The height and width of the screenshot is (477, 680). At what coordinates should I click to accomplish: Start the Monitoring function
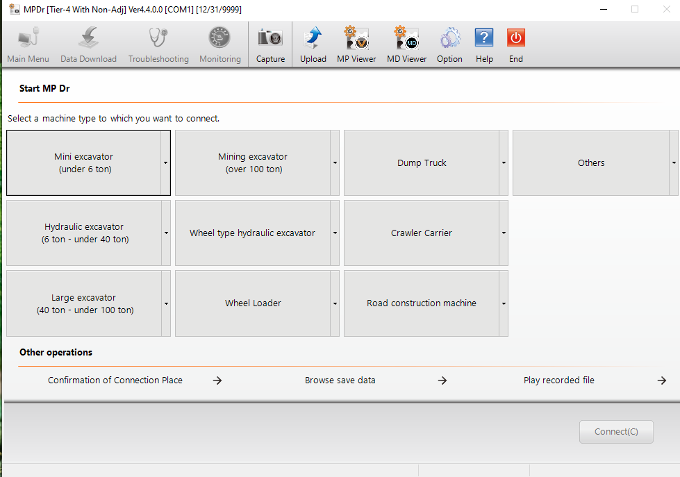(x=219, y=43)
